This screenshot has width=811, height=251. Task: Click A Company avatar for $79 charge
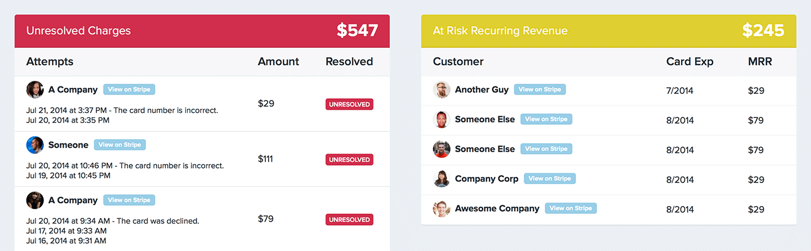tap(35, 200)
